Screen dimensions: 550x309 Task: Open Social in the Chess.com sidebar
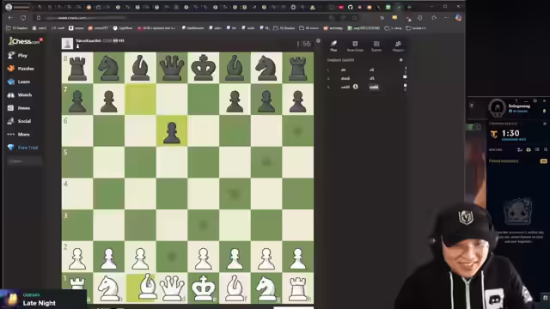(x=19, y=121)
